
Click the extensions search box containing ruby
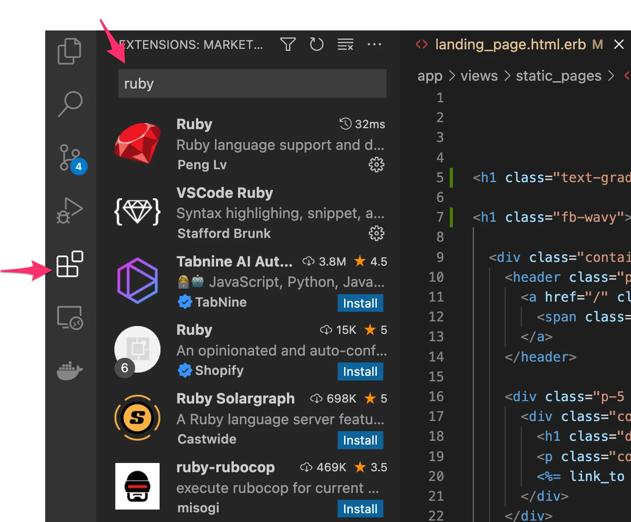(252, 83)
